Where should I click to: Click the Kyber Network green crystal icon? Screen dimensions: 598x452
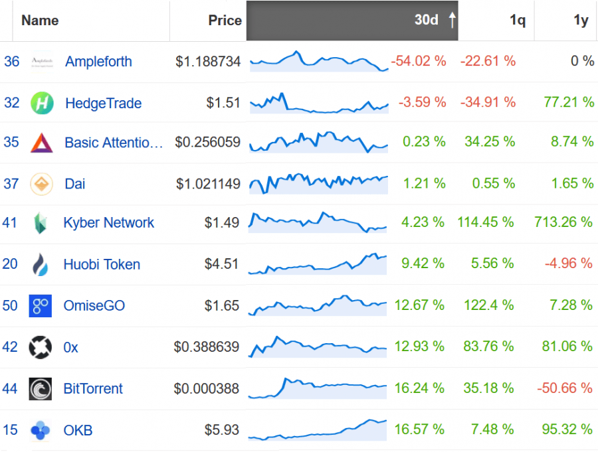pos(40,223)
